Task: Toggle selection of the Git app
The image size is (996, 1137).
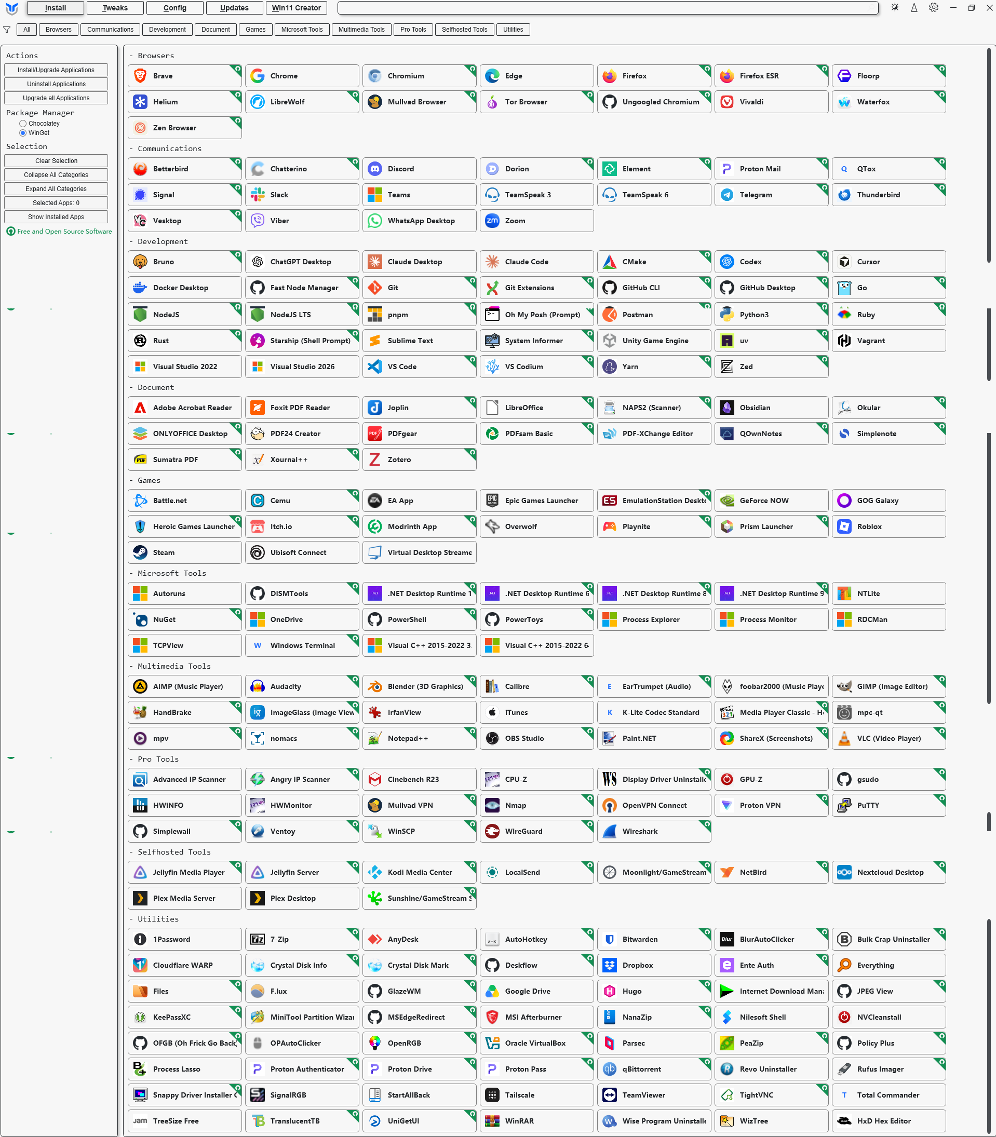Action: coord(419,288)
